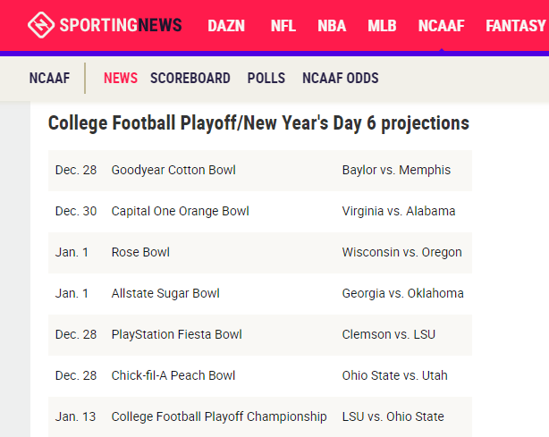The width and height of the screenshot is (549, 437).
Task: Open the NCAAF Odds tab
Action: 341,79
